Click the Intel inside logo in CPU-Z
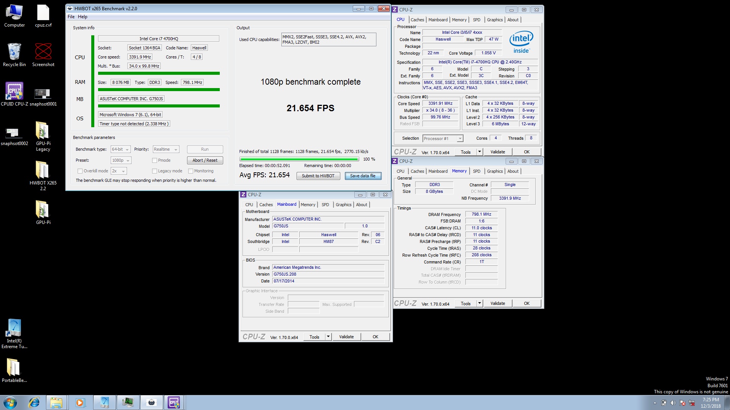 tap(521, 42)
